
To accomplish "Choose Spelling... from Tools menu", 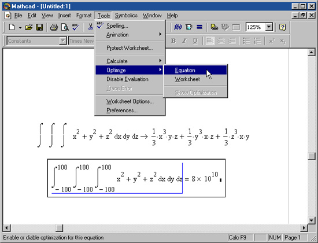I will (x=130, y=26).
